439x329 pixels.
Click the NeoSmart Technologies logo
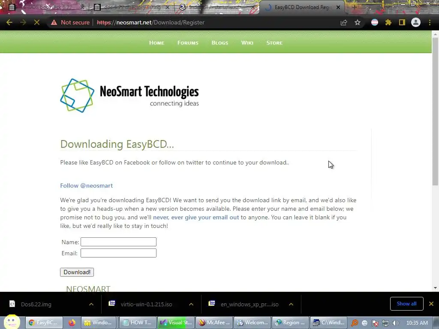[129, 96]
